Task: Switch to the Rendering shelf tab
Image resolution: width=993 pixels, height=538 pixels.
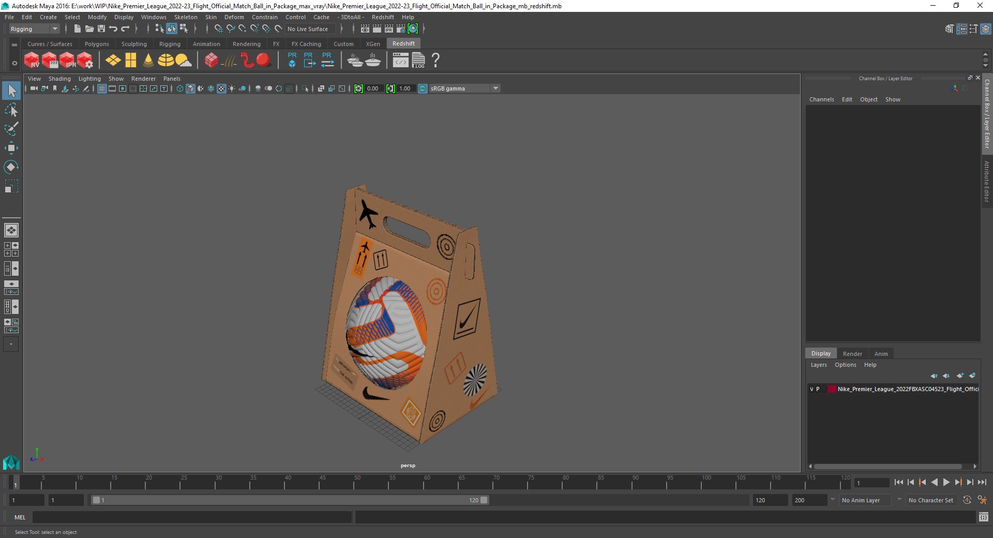Action: click(x=247, y=44)
